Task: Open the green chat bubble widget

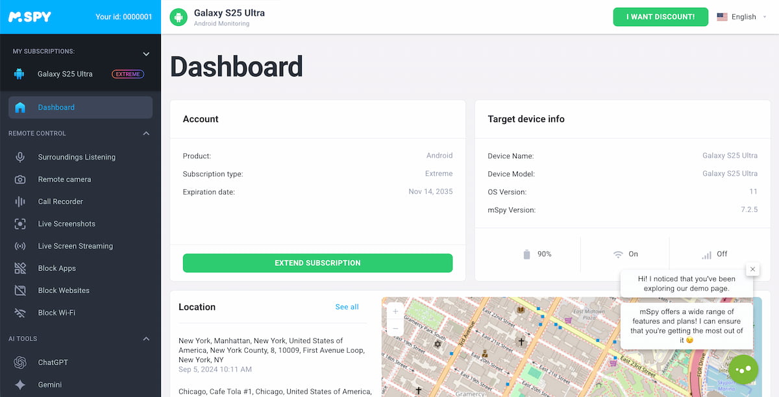Action: (743, 369)
